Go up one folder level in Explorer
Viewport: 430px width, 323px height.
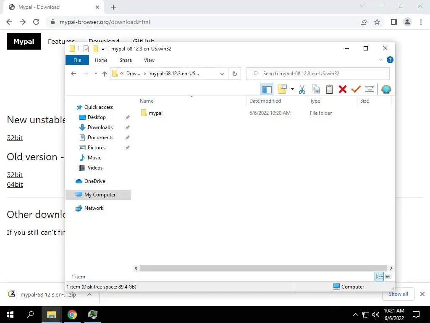pos(105,74)
